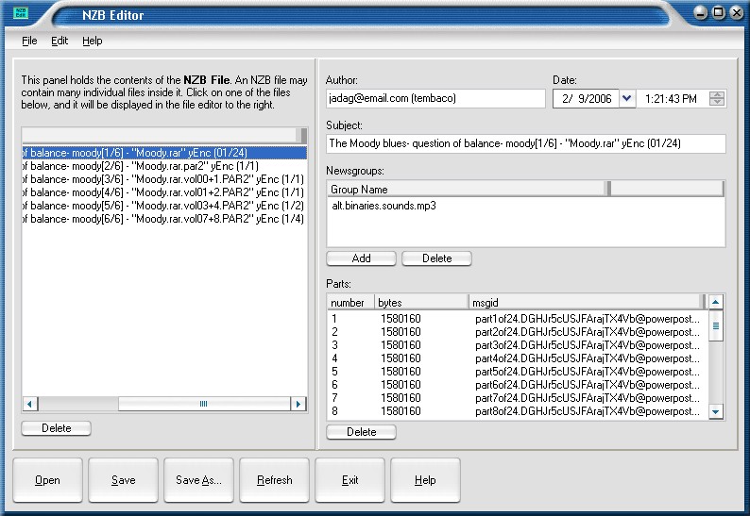The image size is (750, 516).
Task: Open the Help menu in the menu bar
Action: tap(93, 41)
